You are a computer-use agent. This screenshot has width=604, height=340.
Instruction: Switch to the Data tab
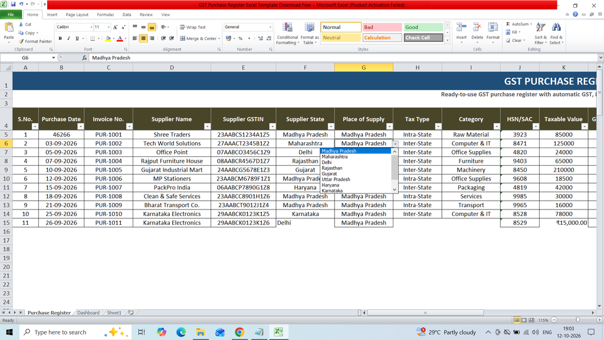click(127, 15)
